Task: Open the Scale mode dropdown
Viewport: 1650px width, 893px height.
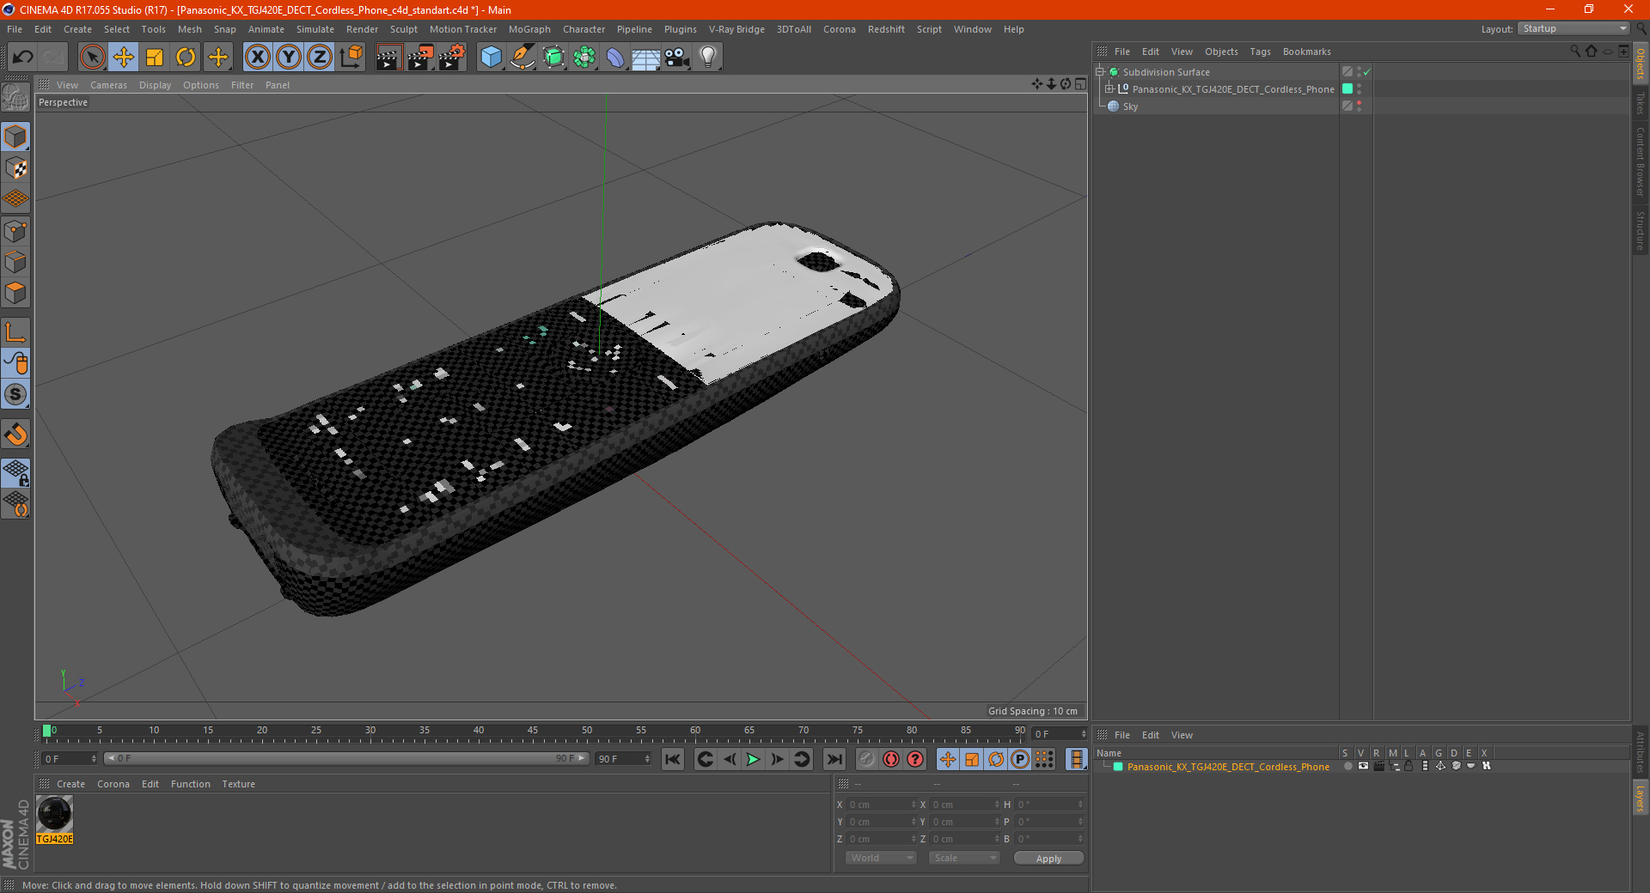Action: coord(964,858)
